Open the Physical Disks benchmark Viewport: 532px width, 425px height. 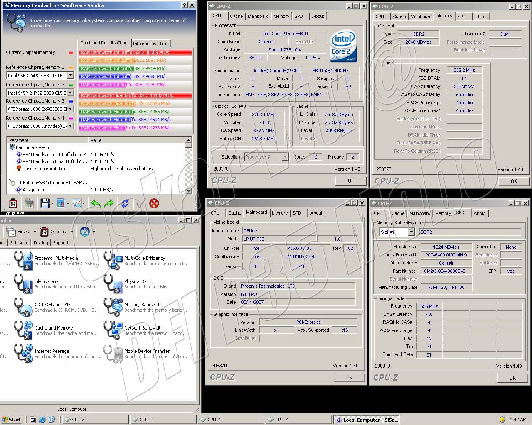click(138, 281)
